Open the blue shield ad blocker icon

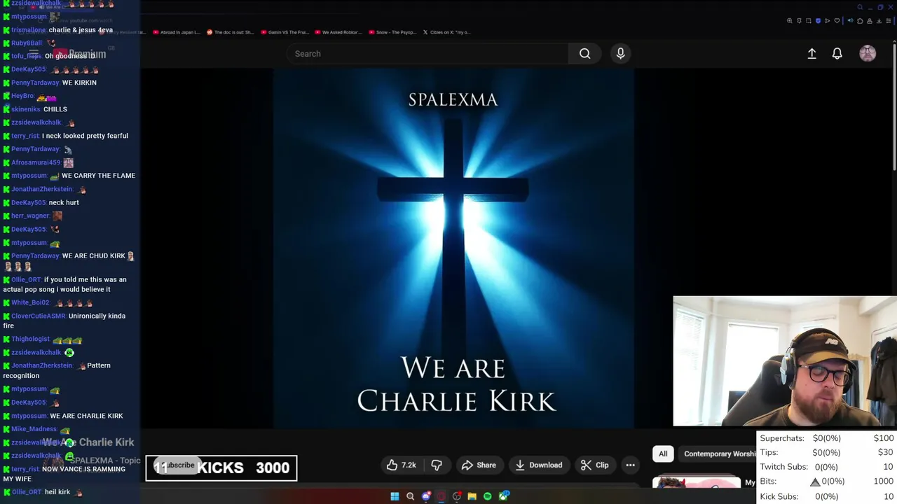click(x=818, y=21)
